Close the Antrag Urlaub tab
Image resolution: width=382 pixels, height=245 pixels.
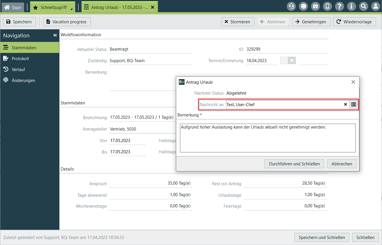152,7
